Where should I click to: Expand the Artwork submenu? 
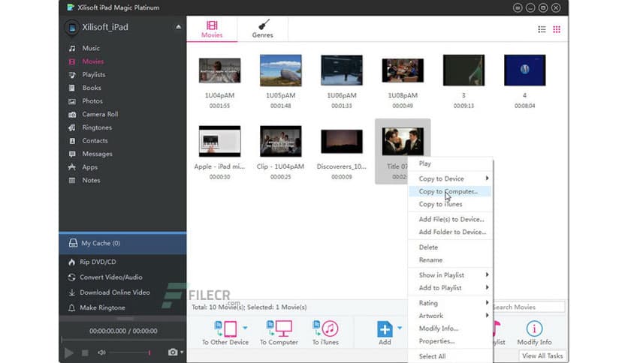click(487, 316)
